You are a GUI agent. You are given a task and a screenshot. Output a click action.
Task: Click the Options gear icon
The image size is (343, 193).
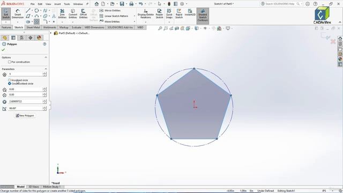(x=182, y=4)
